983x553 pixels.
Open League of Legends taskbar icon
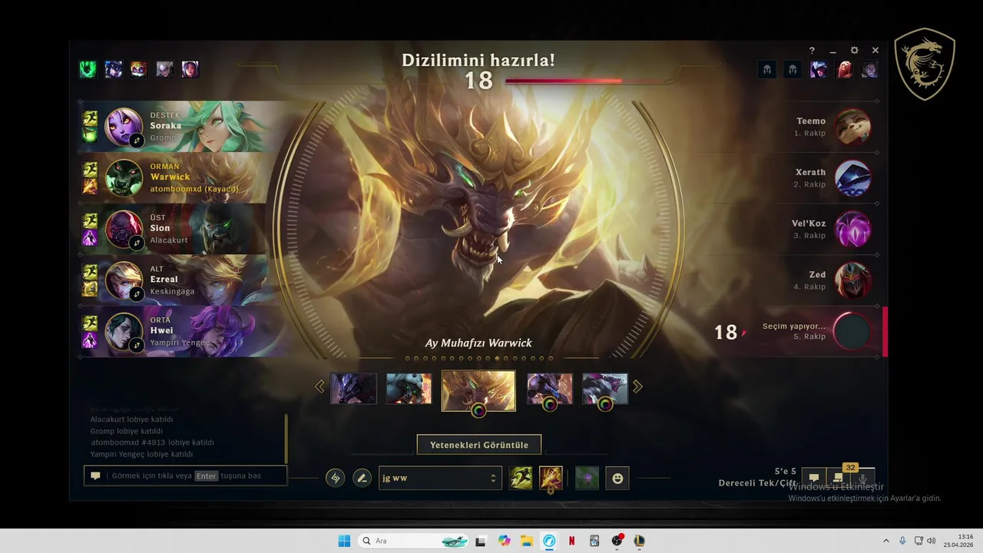pos(640,541)
